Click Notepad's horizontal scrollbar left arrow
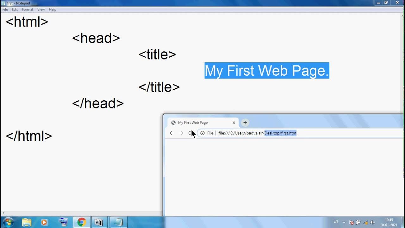405x228 pixels. pyautogui.click(x=3, y=213)
